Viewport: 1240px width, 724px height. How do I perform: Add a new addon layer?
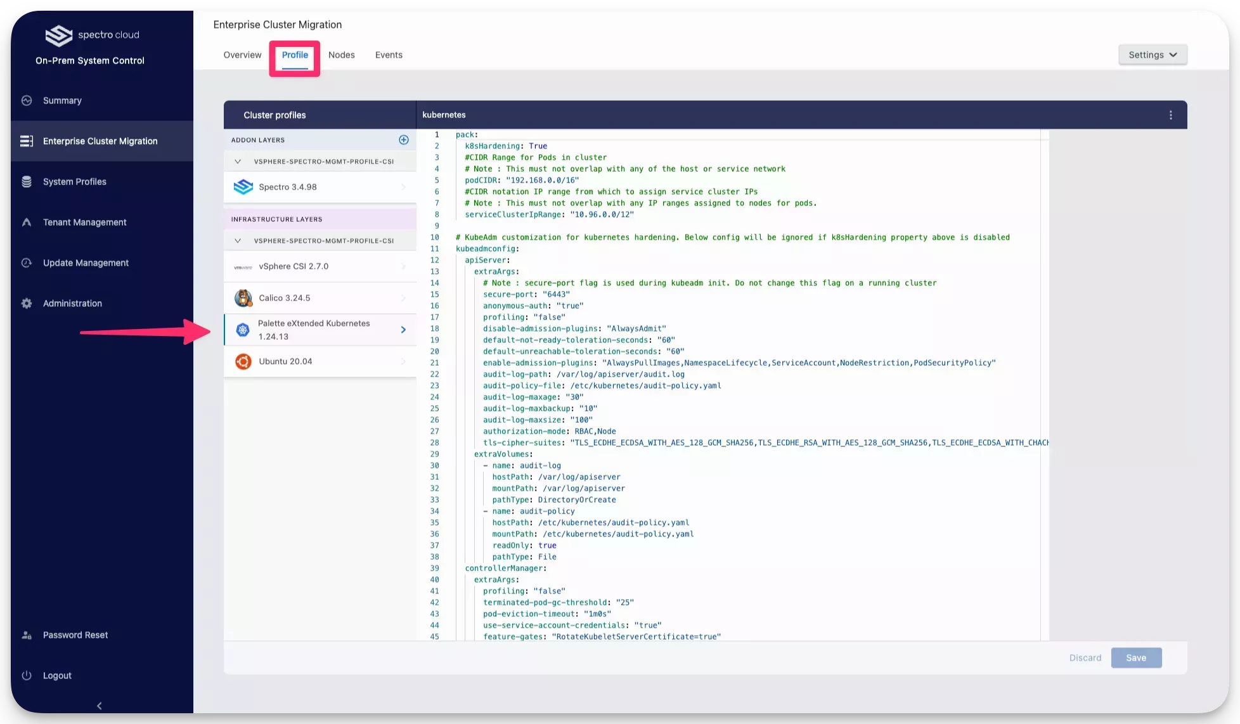(404, 139)
